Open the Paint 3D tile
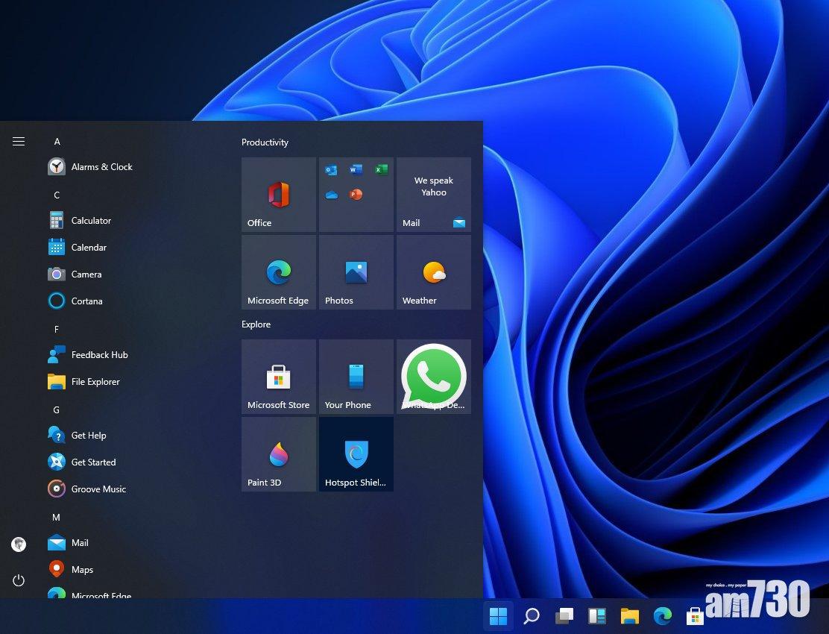Image resolution: width=829 pixels, height=634 pixels. pyautogui.click(x=278, y=454)
